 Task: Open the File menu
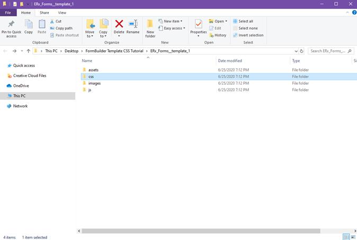pyautogui.click(x=8, y=12)
